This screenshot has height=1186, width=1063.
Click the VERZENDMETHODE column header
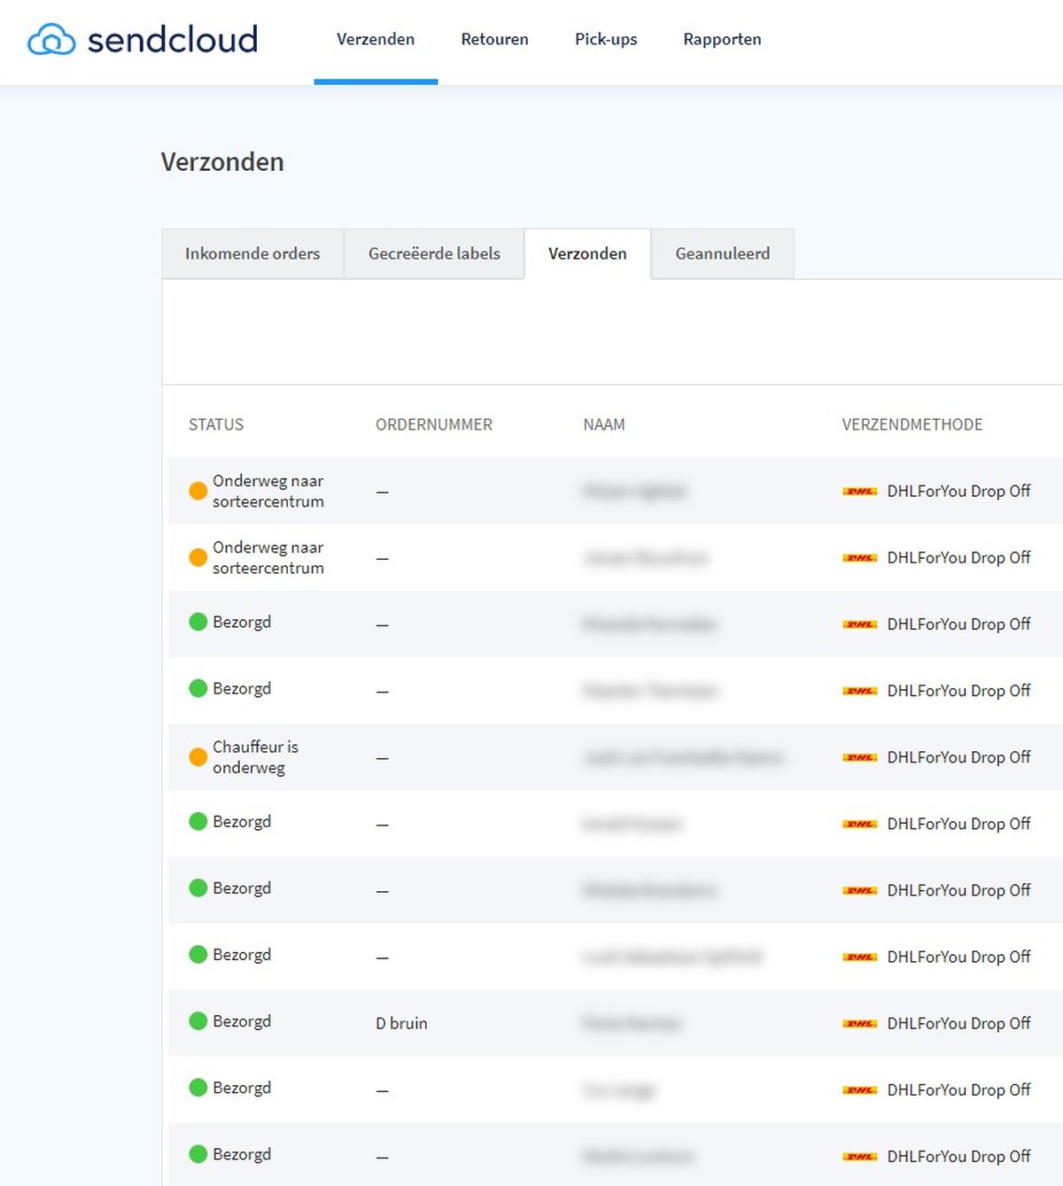coord(912,424)
